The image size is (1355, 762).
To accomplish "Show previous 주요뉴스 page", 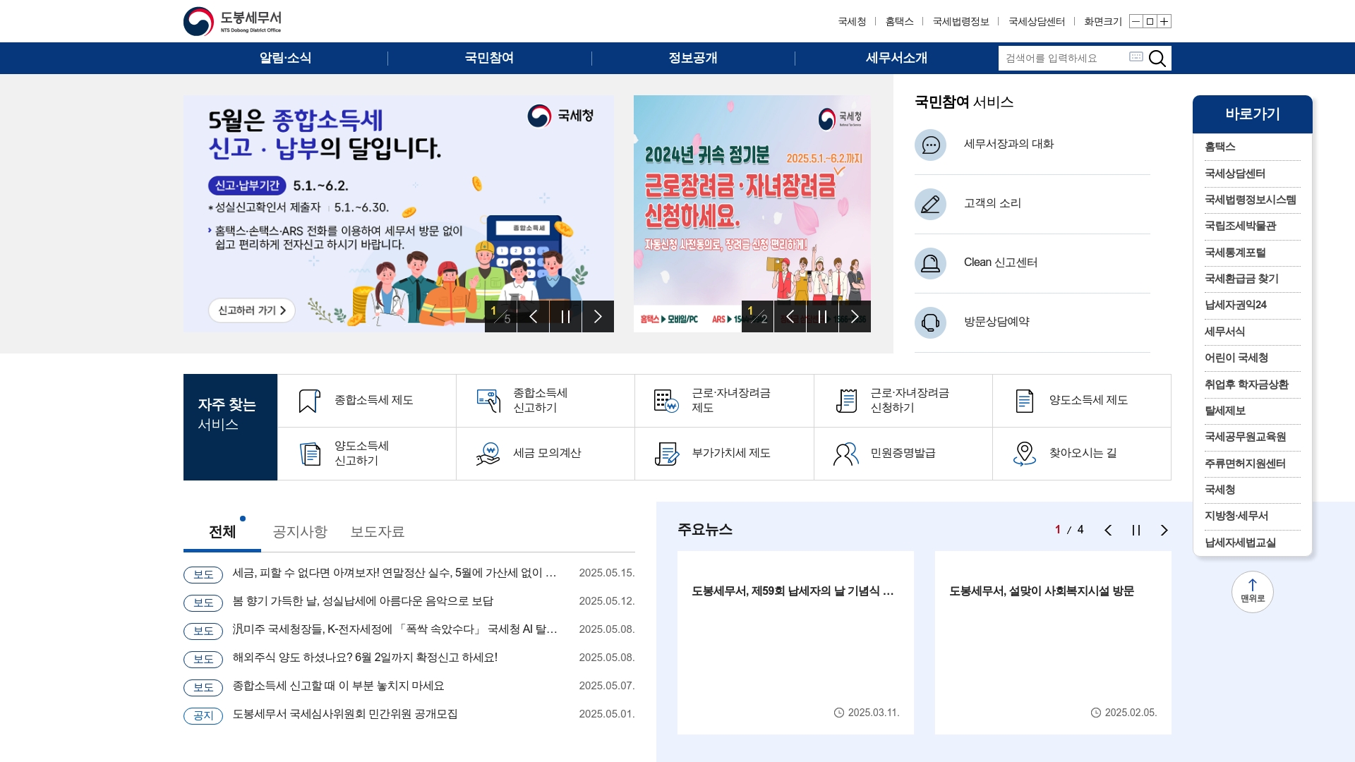I will click(x=1108, y=530).
